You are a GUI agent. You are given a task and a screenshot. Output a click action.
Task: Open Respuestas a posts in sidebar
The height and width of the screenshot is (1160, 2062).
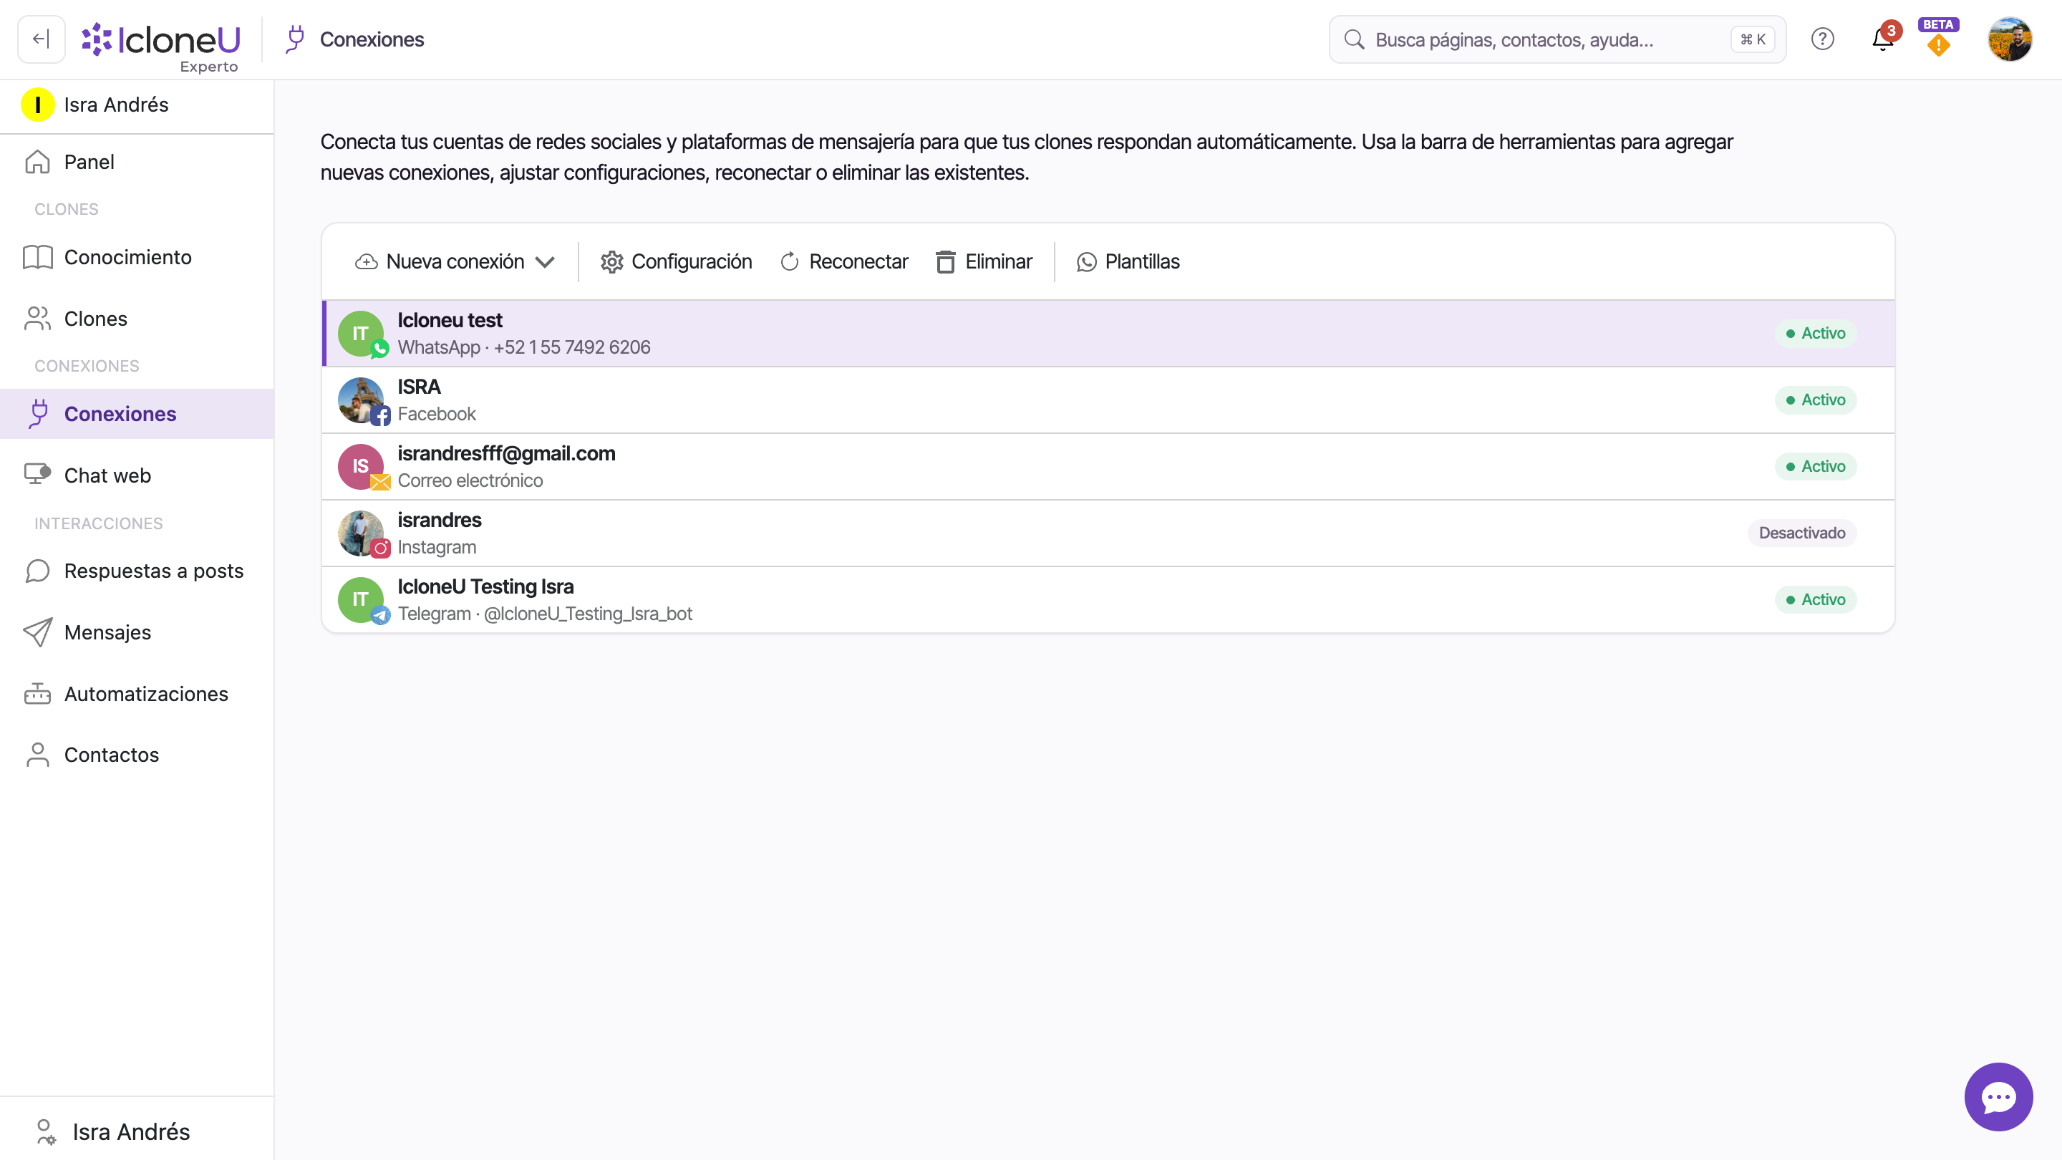tap(137, 571)
